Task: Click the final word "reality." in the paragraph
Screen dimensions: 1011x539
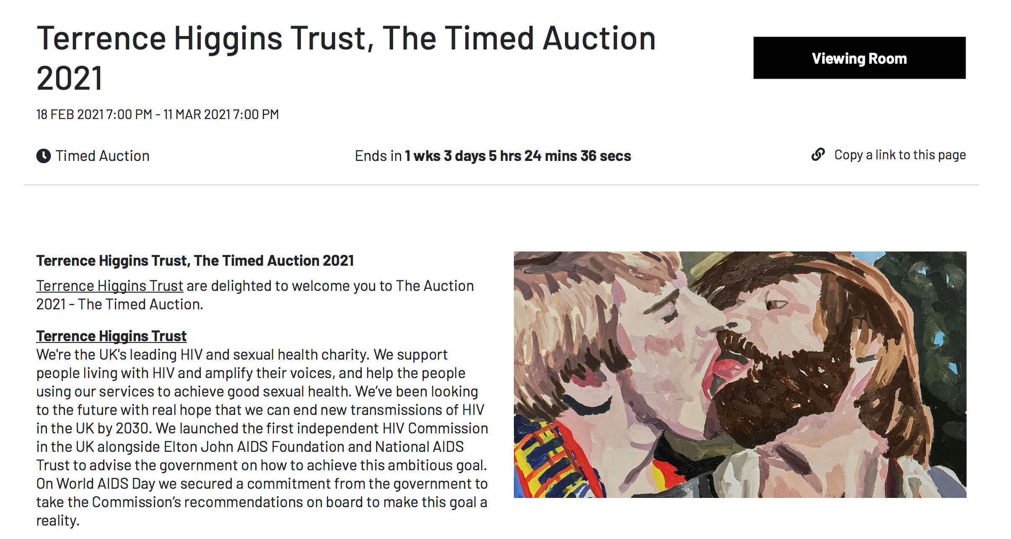Action: [57, 521]
